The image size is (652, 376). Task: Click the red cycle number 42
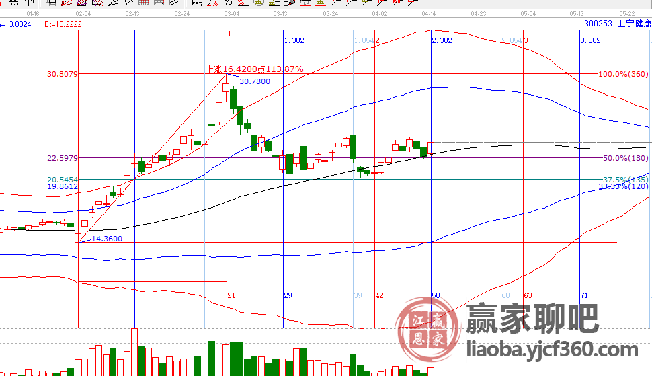pos(380,295)
